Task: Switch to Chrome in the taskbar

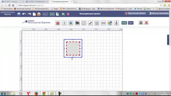Action: click(x=44, y=94)
